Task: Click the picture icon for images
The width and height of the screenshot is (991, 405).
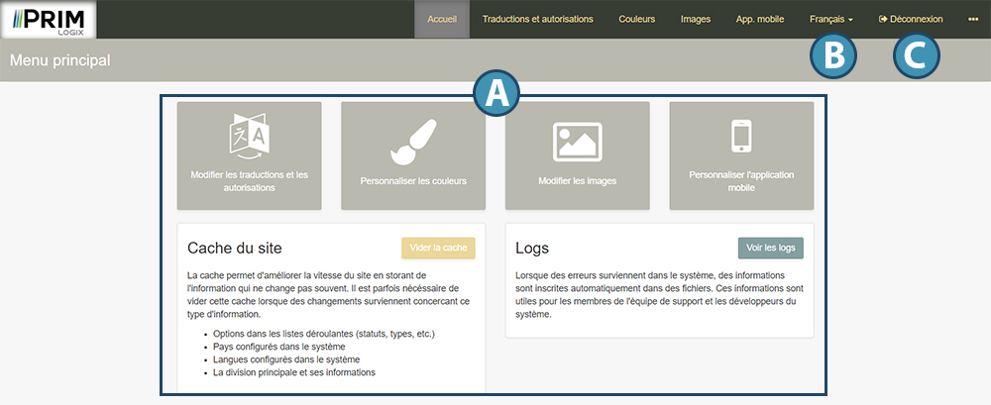Action: [x=577, y=140]
